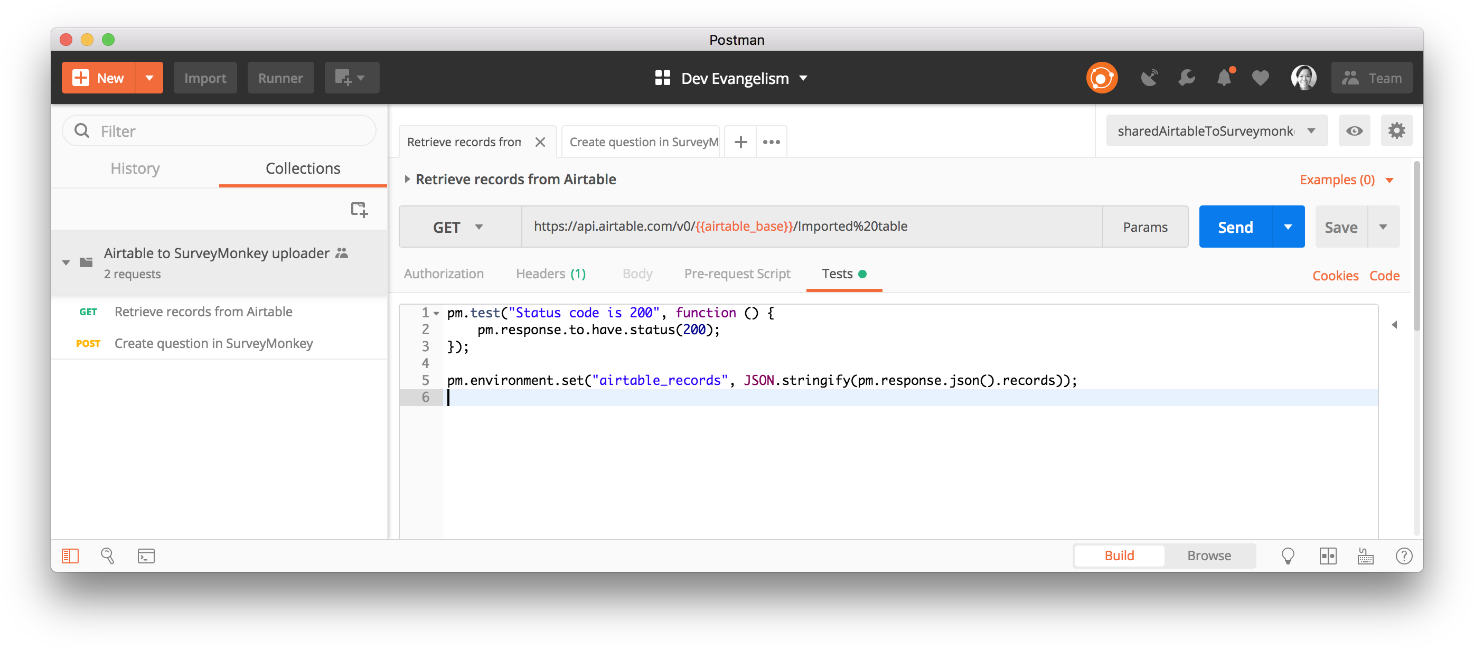This screenshot has height=650, width=1474.
Task: Click the Filter search field
Action: [x=219, y=131]
